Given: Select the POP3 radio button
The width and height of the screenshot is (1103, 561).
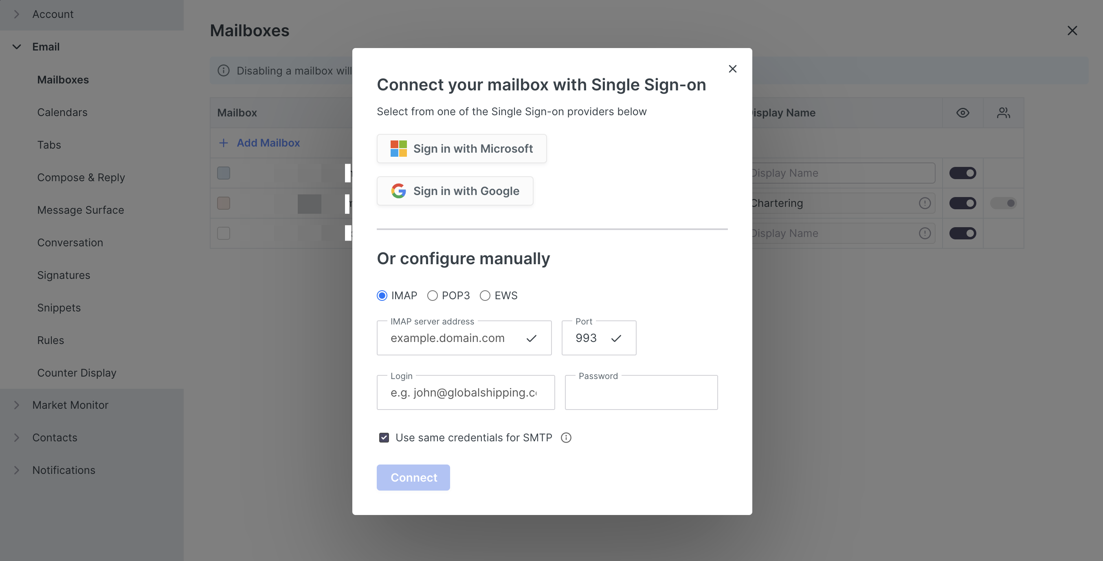Looking at the screenshot, I should tap(433, 296).
